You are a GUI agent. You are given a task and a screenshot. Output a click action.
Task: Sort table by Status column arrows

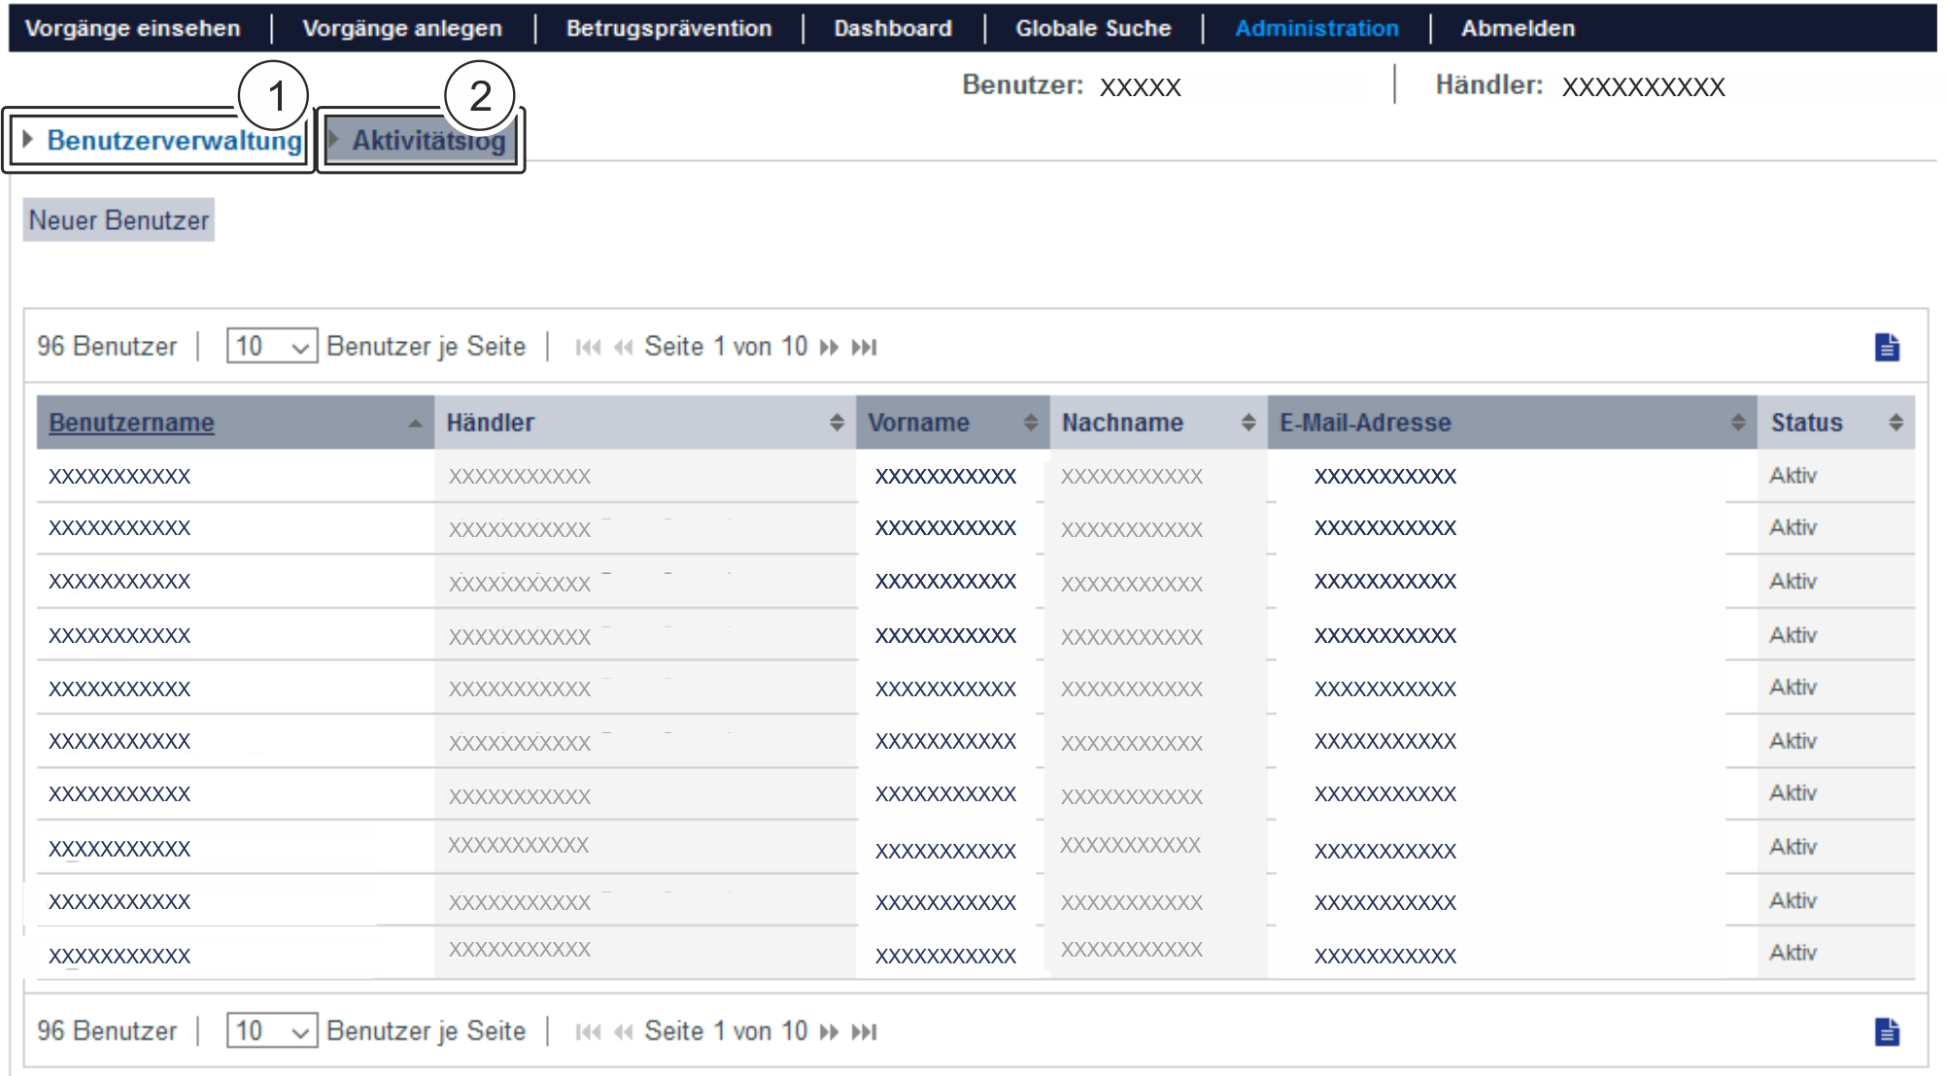click(x=1895, y=422)
